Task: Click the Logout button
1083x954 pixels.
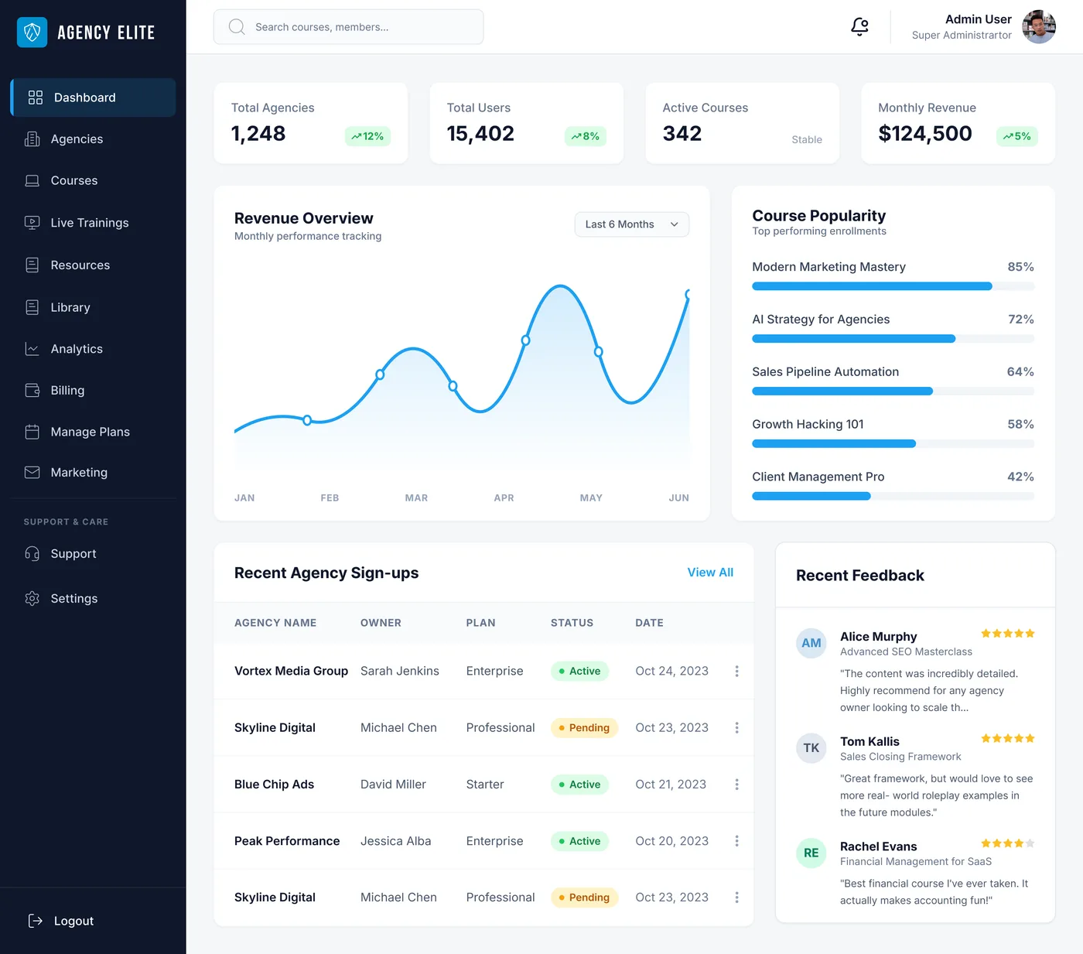Action: [x=60, y=921]
